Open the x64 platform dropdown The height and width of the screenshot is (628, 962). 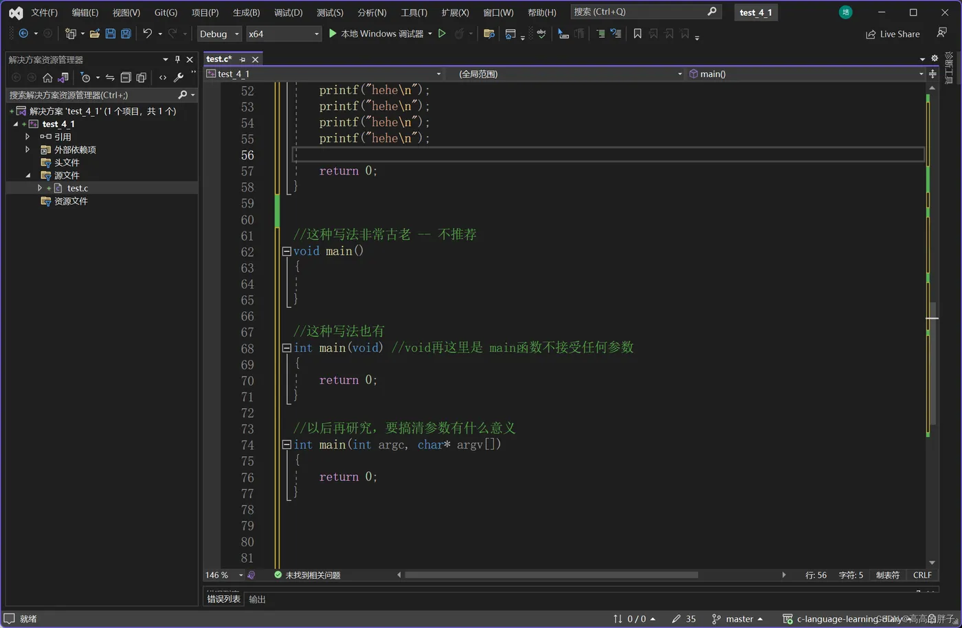(284, 34)
